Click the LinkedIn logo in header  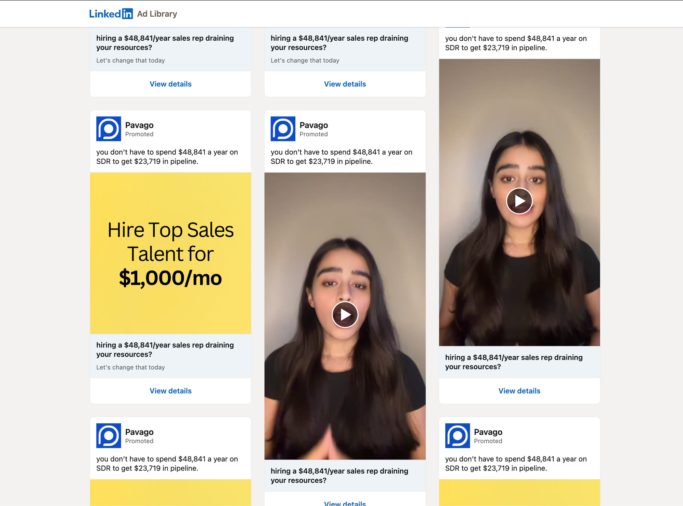(111, 14)
